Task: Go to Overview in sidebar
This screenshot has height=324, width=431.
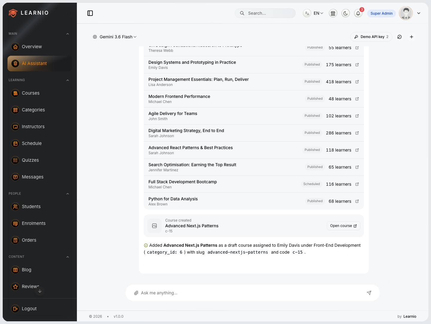Action: pyautogui.click(x=40, y=47)
